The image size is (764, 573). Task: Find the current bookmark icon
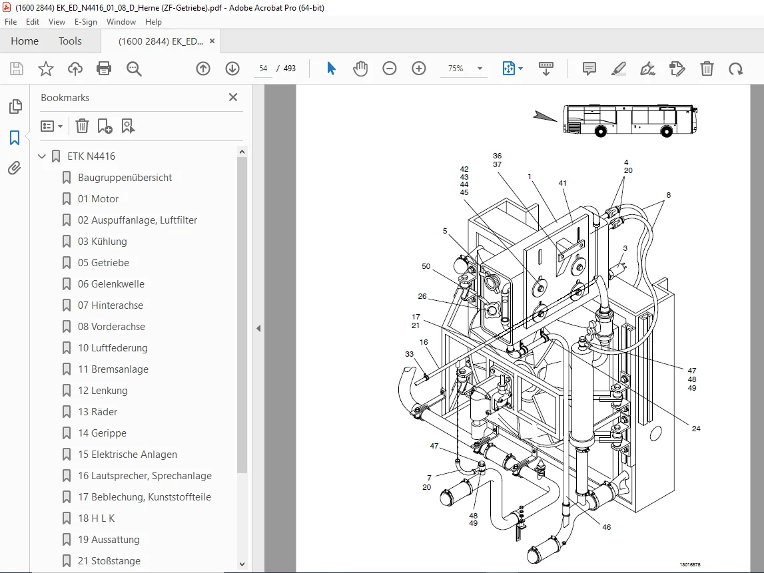pos(128,126)
